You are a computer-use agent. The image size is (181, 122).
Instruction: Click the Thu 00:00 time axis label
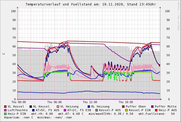(19, 102)
